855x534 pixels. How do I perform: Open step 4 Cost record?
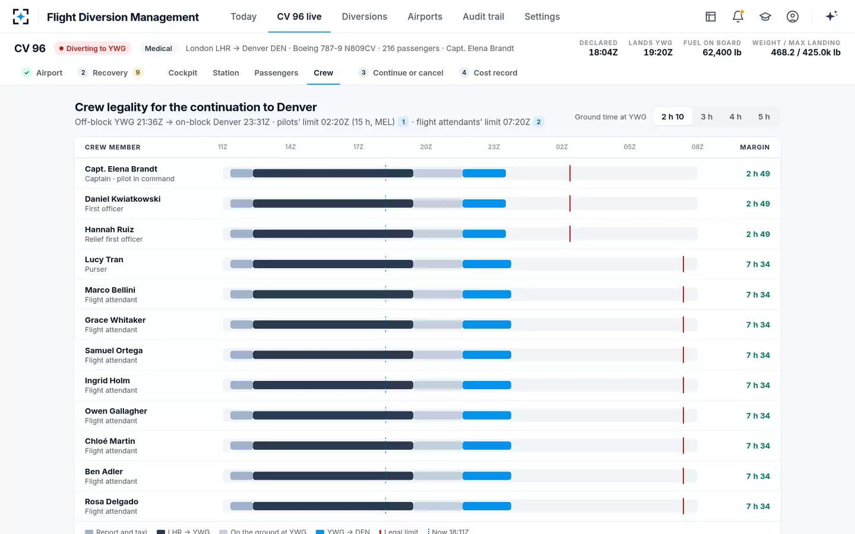click(489, 73)
